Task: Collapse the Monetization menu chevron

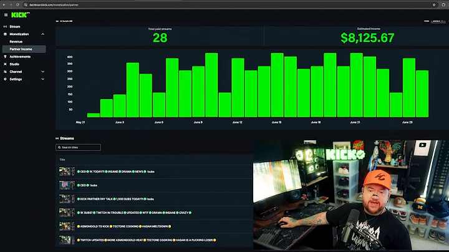Action: (42, 34)
